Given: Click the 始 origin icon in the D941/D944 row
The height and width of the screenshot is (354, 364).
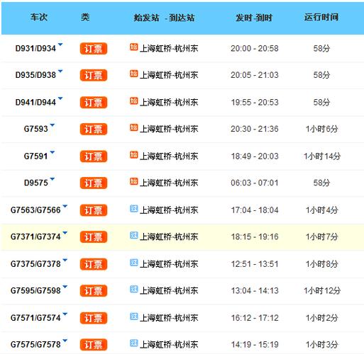Looking at the screenshot, I should coord(133,101).
